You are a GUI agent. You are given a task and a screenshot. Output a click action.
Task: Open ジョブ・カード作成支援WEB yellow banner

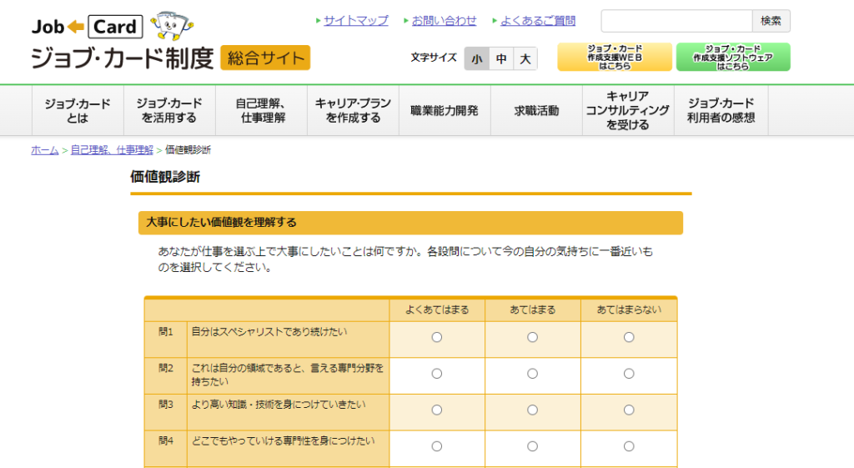tap(614, 57)
